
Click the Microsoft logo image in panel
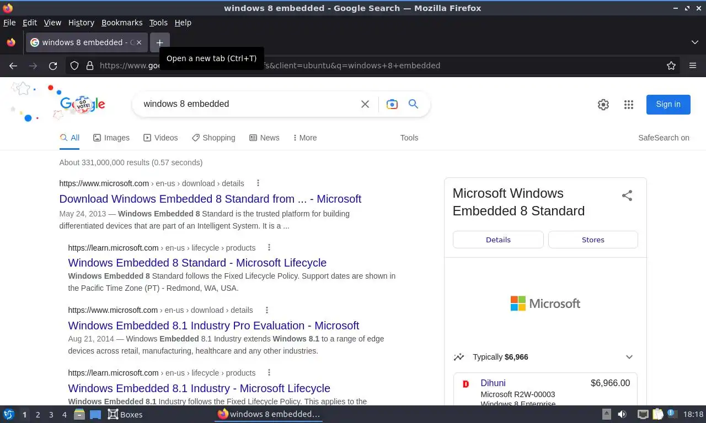[x=545, y=303]
